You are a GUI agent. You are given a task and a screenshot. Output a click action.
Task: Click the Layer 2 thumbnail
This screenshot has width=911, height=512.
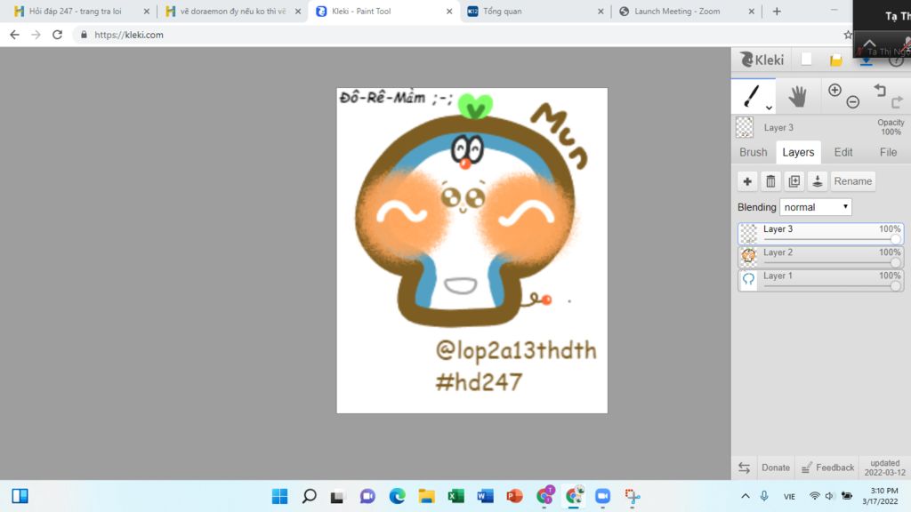(x=748, y=257)
